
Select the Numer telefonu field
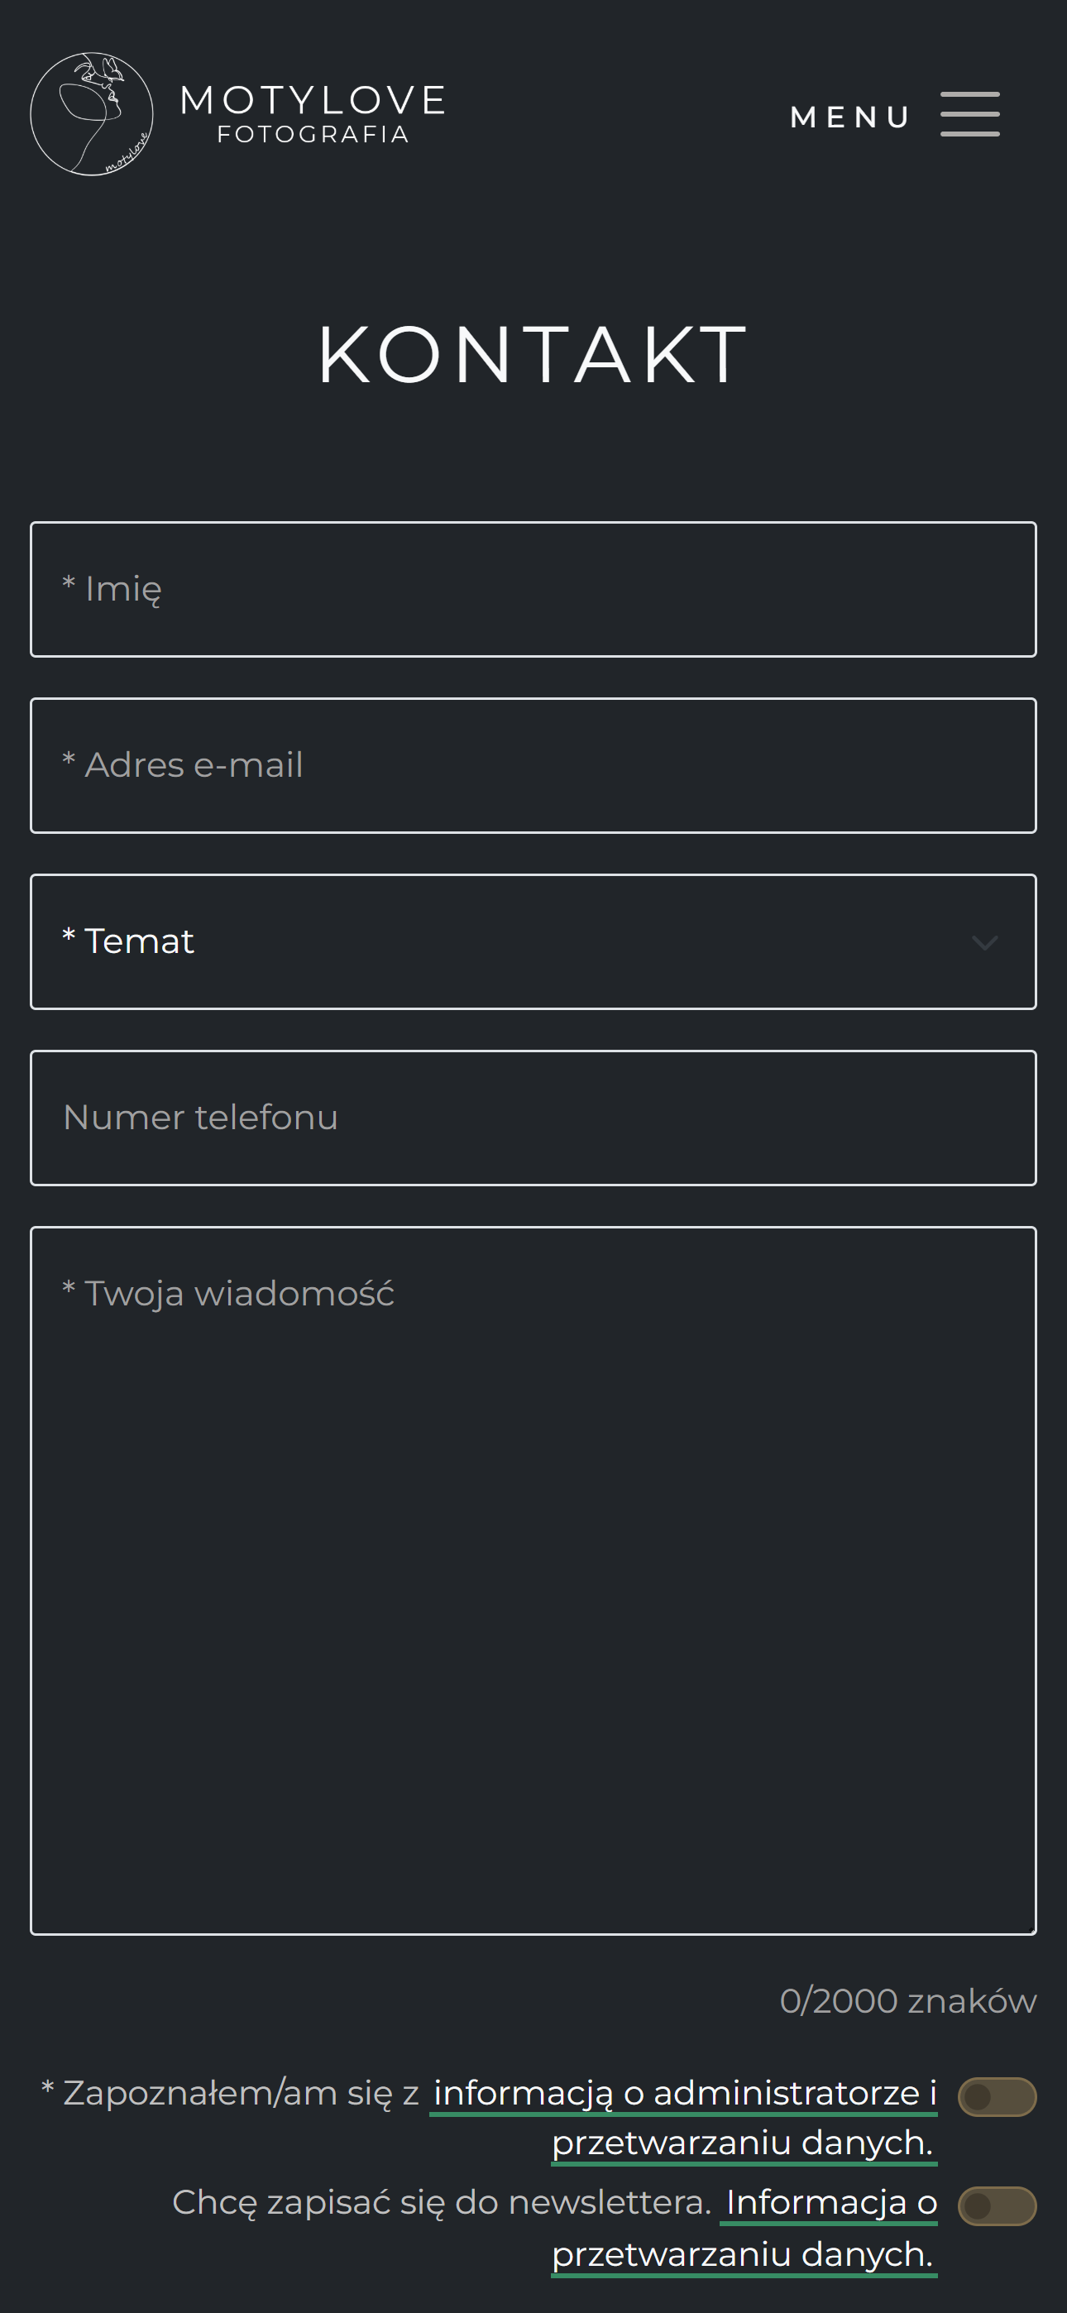533,1118
